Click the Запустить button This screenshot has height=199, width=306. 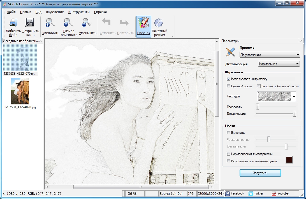tap(260, 173)
